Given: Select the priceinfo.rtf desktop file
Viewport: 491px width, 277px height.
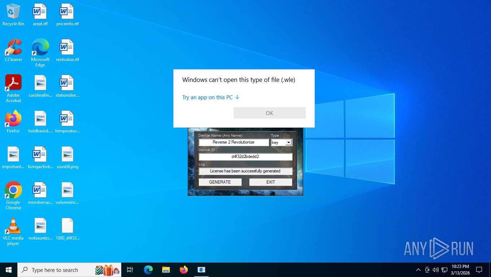Looking at the screenshot, I should click(68, 15).
